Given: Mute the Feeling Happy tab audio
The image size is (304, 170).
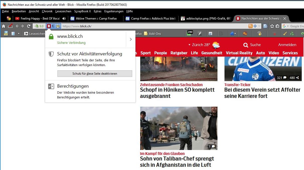Looking at the screenshot, I should click(64, 19).
